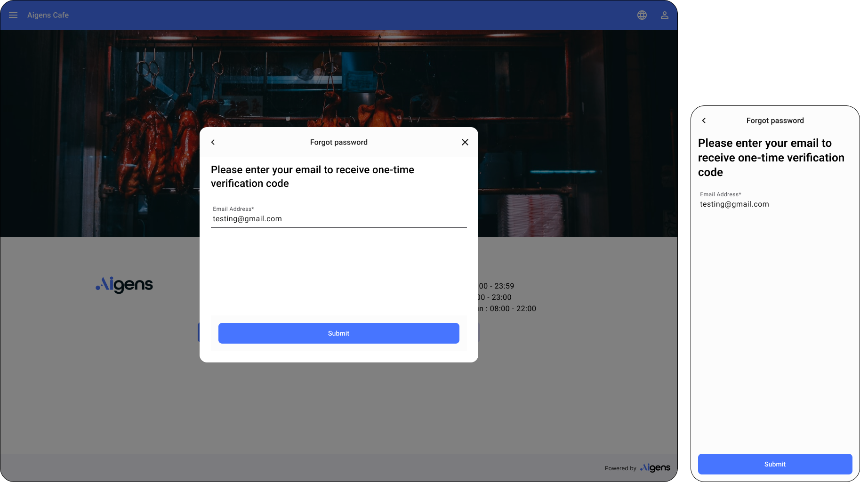Open the hamburger navigation menu
This screenshot has width=860, height=482.
(x=13, y=15)
